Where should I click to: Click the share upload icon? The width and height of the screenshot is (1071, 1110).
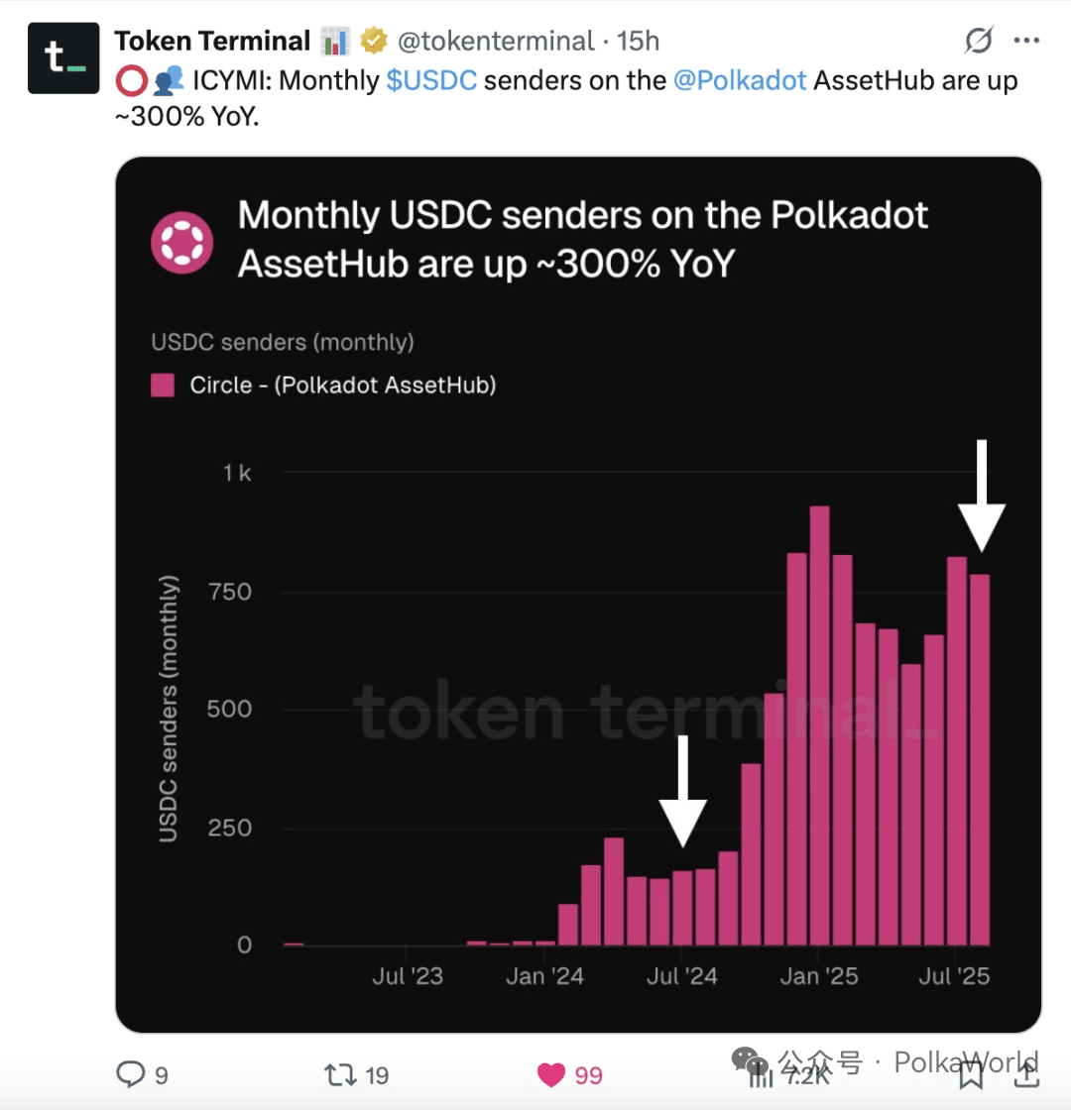1027,1074
